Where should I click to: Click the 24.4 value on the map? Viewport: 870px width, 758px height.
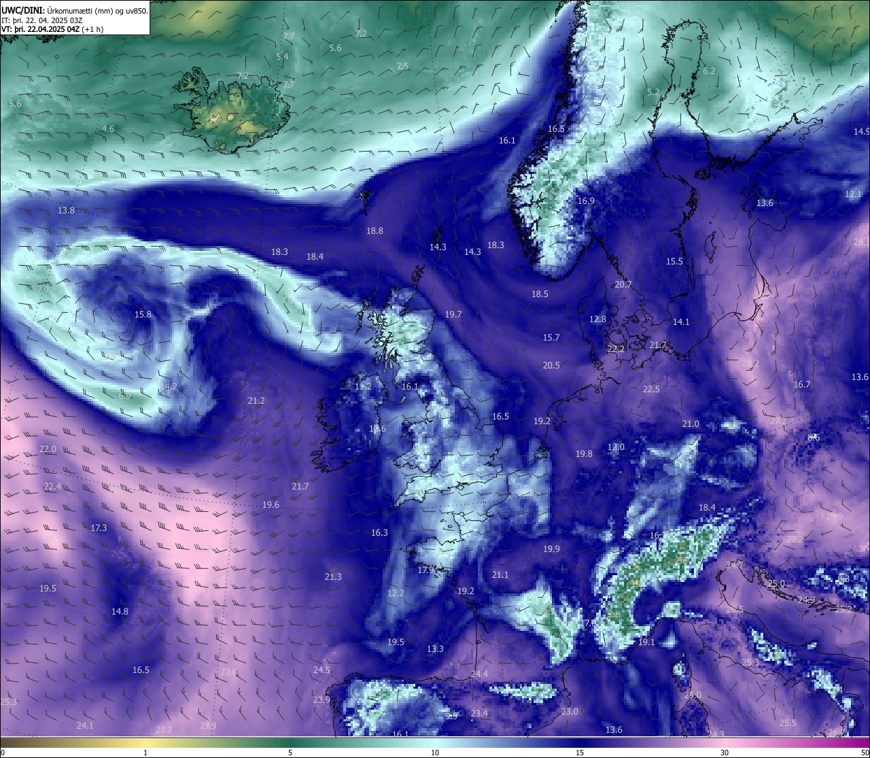[479, 674]
